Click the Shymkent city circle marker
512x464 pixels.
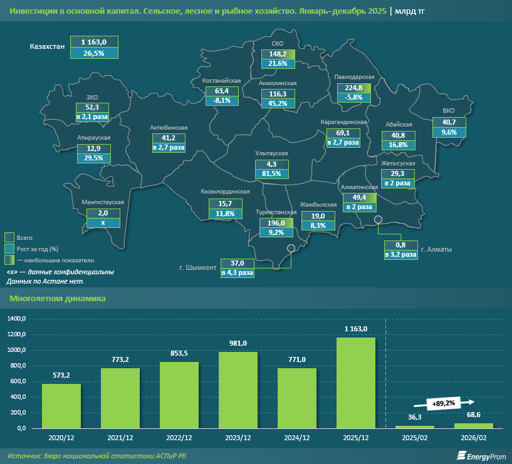tap(291, 249)
